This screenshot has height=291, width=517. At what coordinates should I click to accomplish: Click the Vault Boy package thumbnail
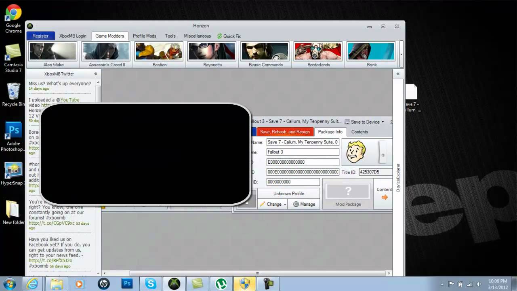[356, 152]
